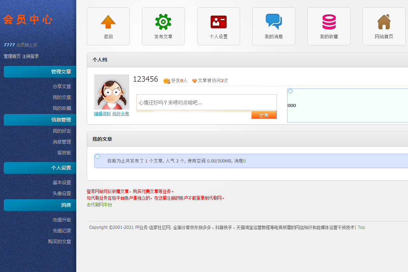
Task: Open the green gear 发布文章 icon
Action: click(163, 22)
